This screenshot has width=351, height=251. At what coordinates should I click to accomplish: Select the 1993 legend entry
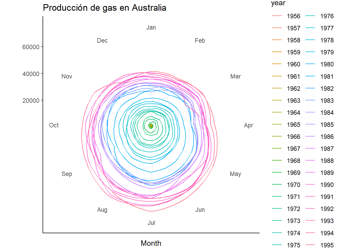[320, 221]
